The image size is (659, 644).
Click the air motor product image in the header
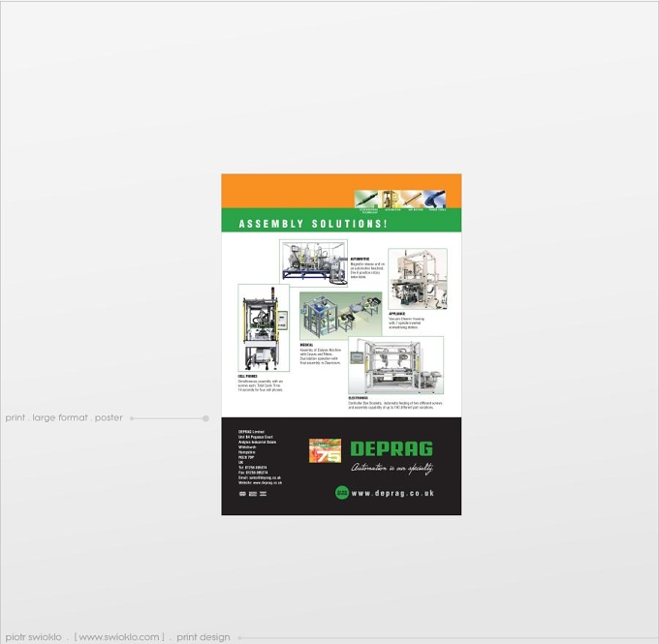[412, 199]
